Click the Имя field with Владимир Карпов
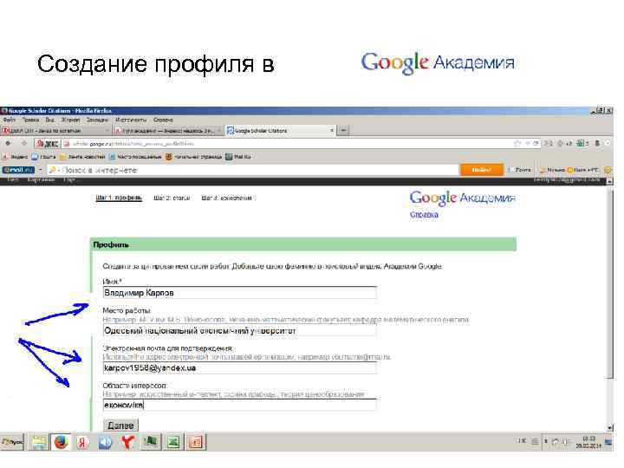The width and height of the screenshot is (624, 468). pos(239,293)
